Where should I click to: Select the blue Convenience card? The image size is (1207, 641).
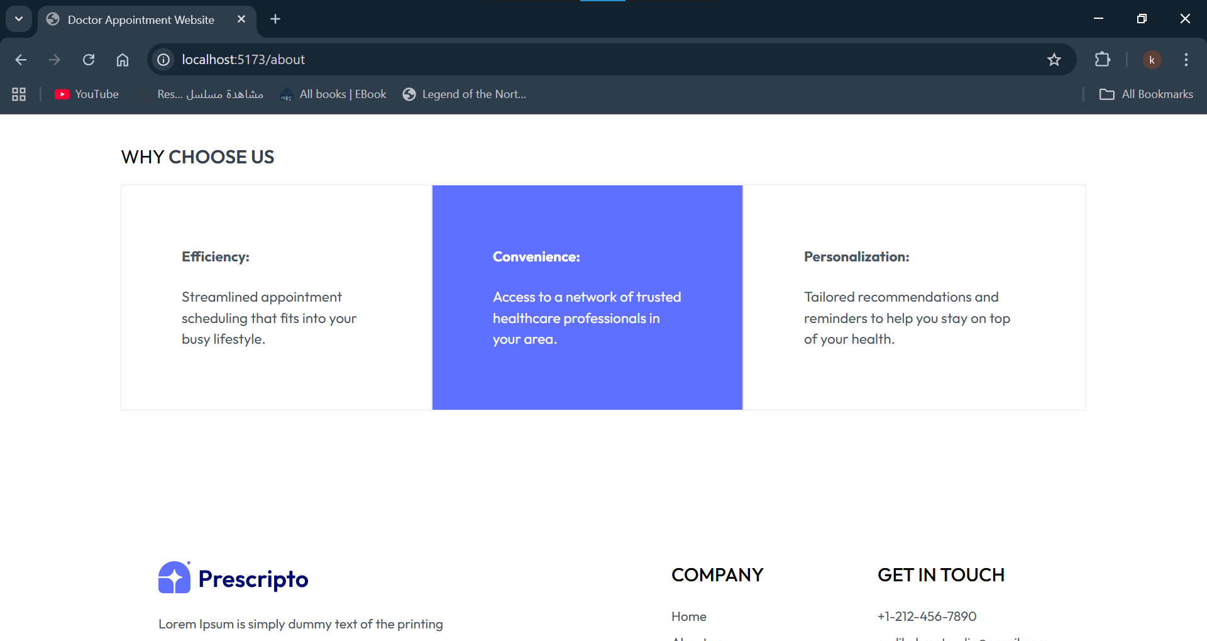click(587, 297)
